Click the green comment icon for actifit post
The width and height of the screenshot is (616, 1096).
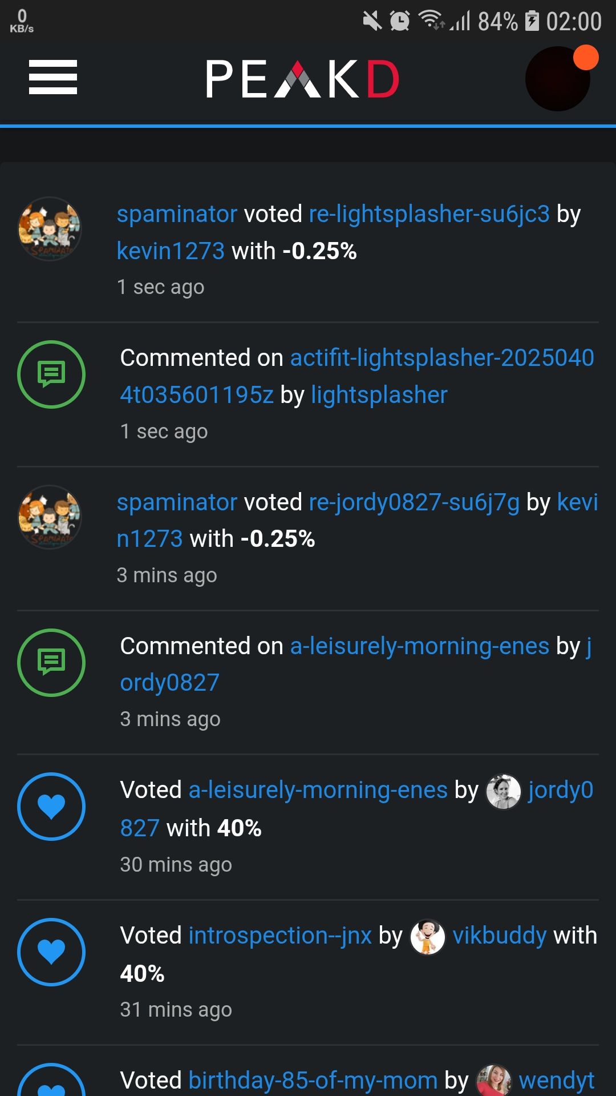[x=51, y=374]
